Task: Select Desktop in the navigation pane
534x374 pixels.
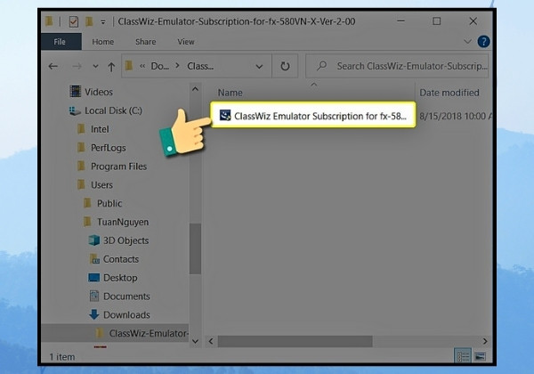Action: [120, 278]
